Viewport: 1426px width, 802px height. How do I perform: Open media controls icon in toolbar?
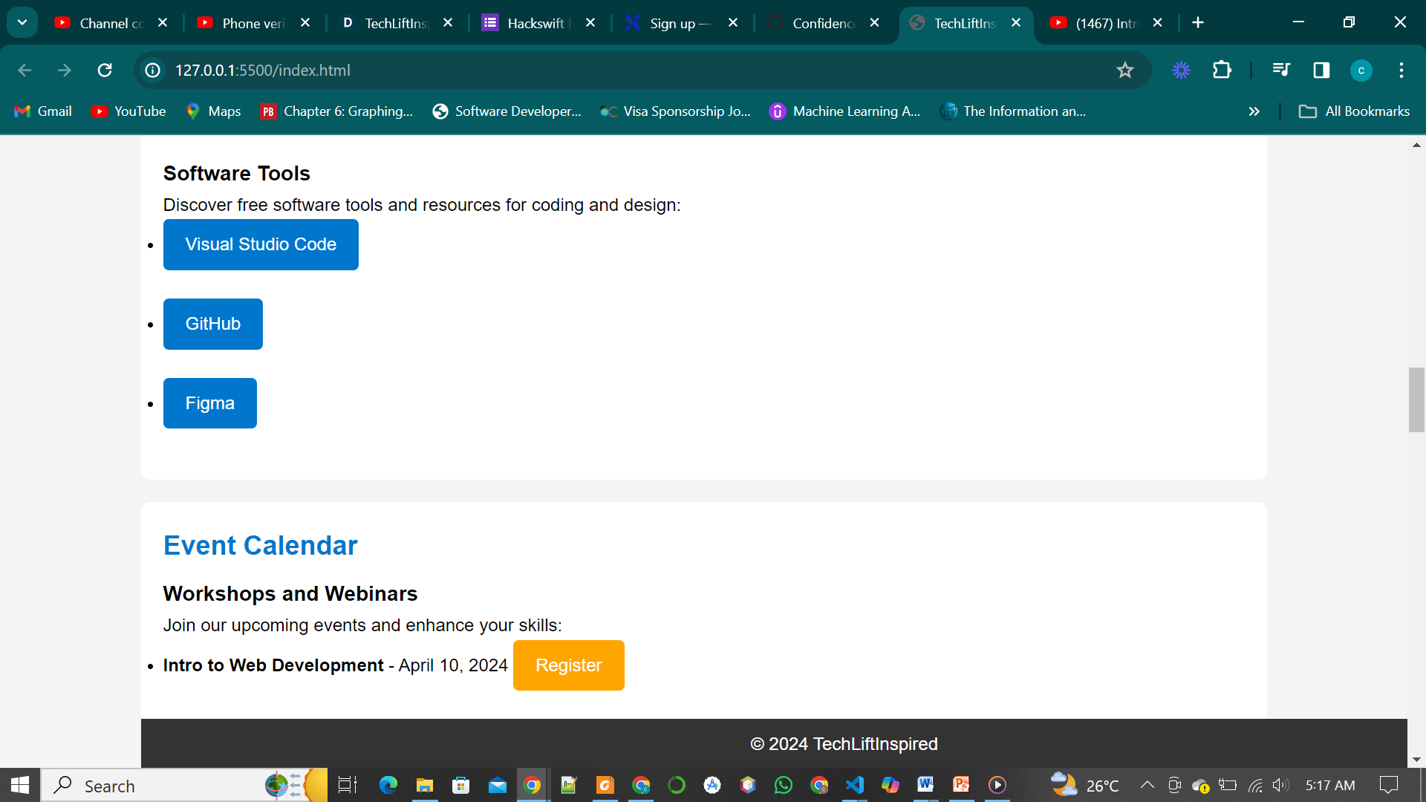(x=1280, y=70)
